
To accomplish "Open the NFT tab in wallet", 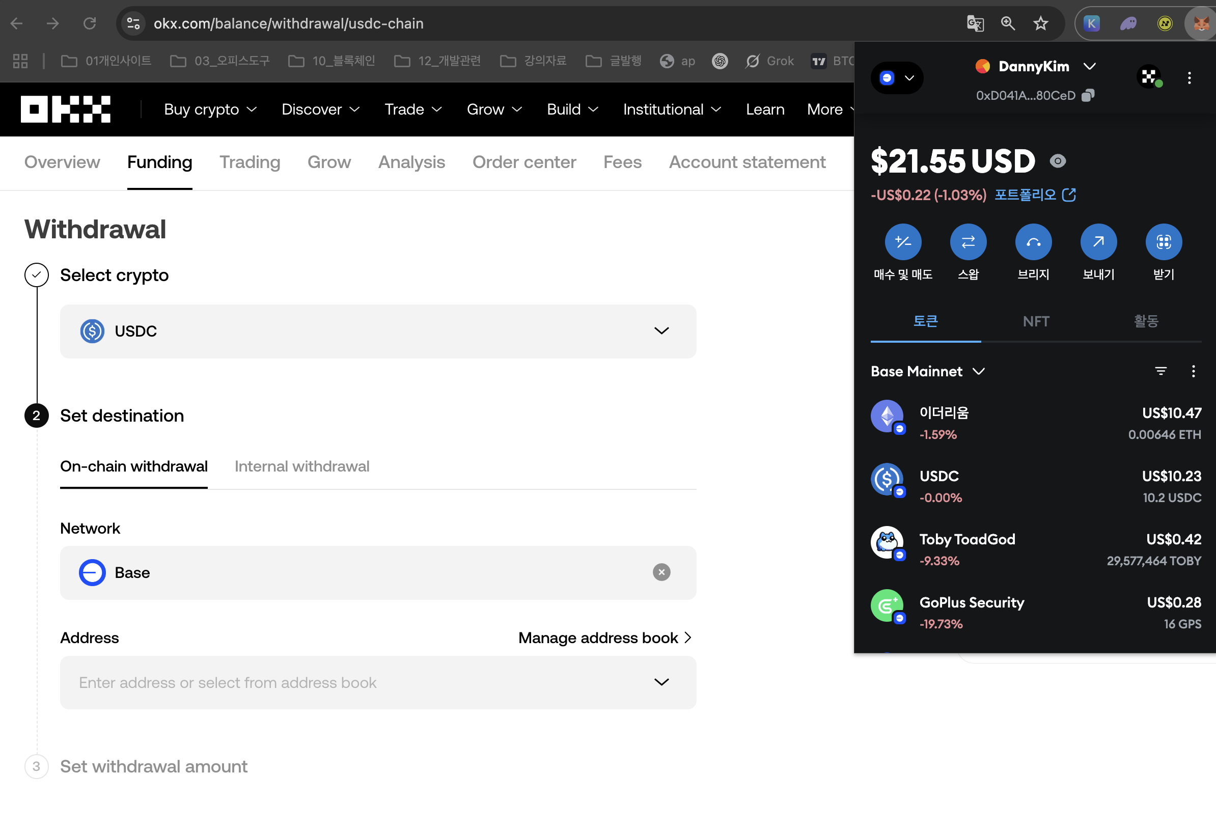I will [1035, 321].
